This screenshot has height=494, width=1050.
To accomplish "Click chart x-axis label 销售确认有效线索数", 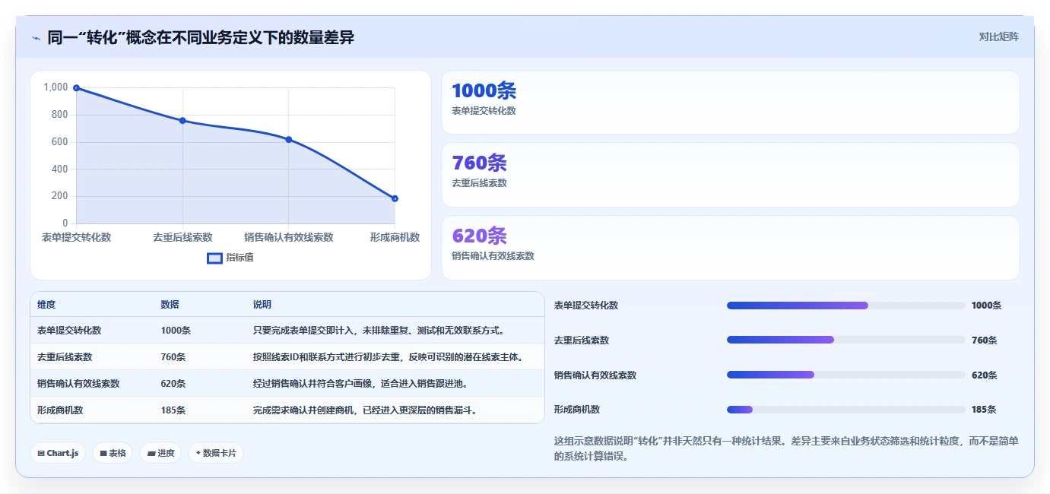I will pos(289,237).
